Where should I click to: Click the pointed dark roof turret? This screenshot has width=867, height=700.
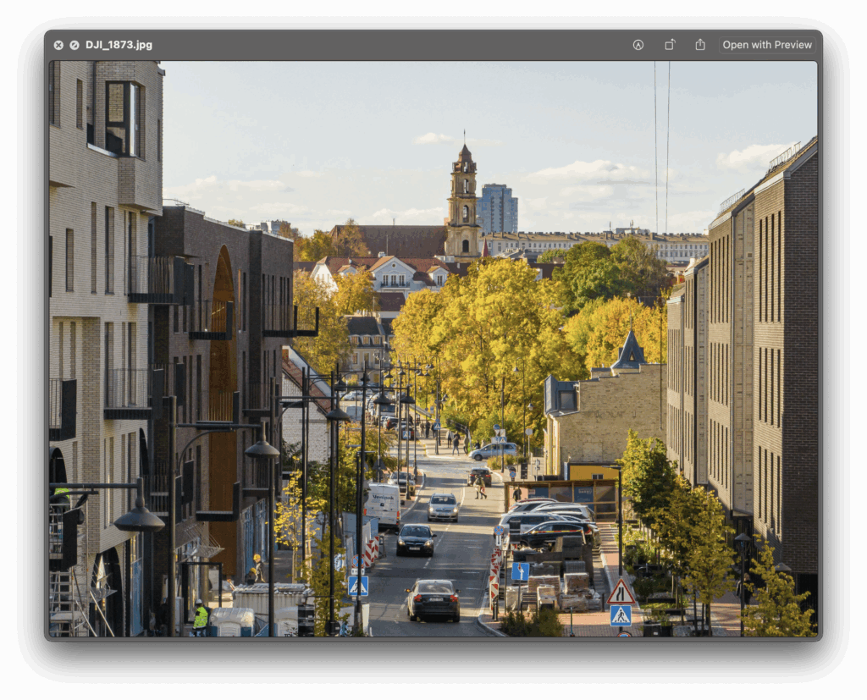[x=630, y=350]
